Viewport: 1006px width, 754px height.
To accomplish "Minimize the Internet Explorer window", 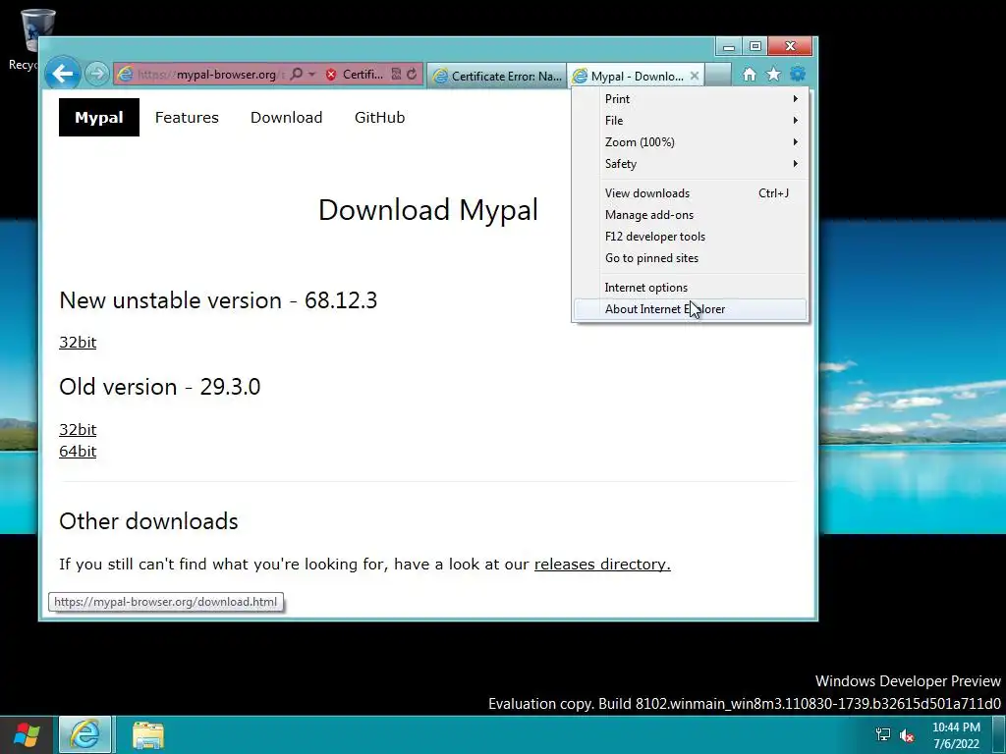I will pyautogui.click(x=729, y=46).
